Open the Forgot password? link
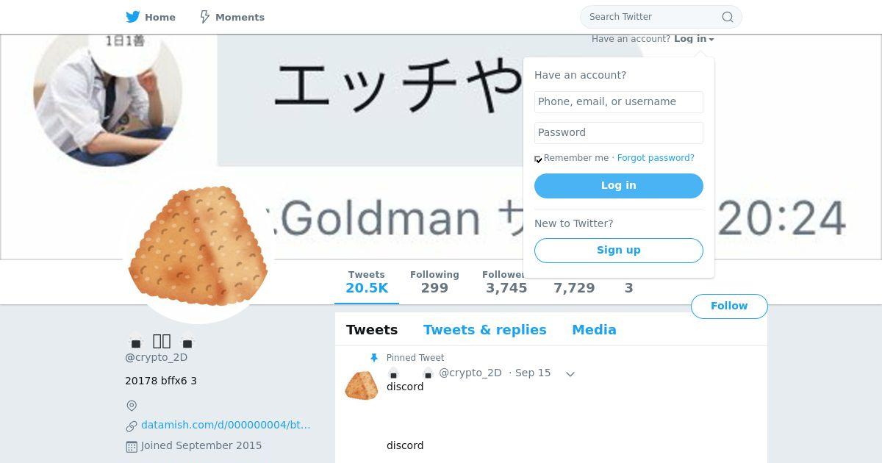 click(656, 158)
